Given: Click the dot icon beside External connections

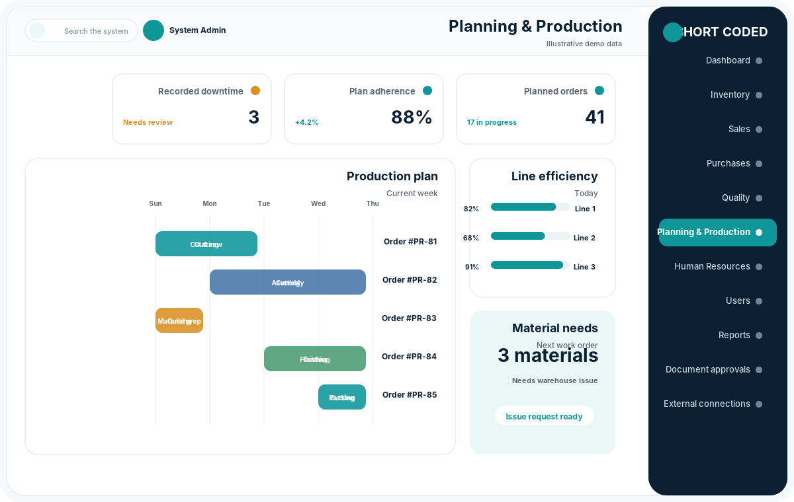Looking at the screenshot, I should tap(759, 404).
